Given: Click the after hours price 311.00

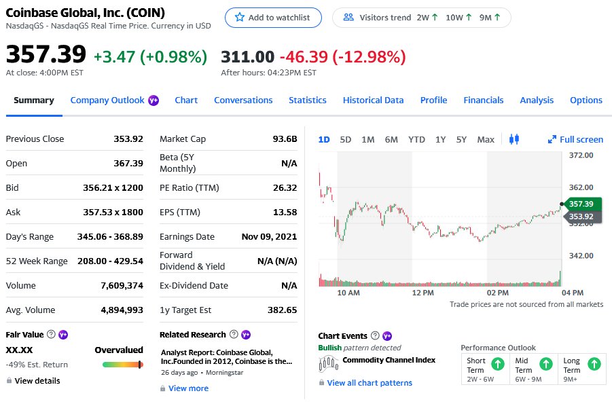Looking at the screenshot, I should tap(248, 57).
